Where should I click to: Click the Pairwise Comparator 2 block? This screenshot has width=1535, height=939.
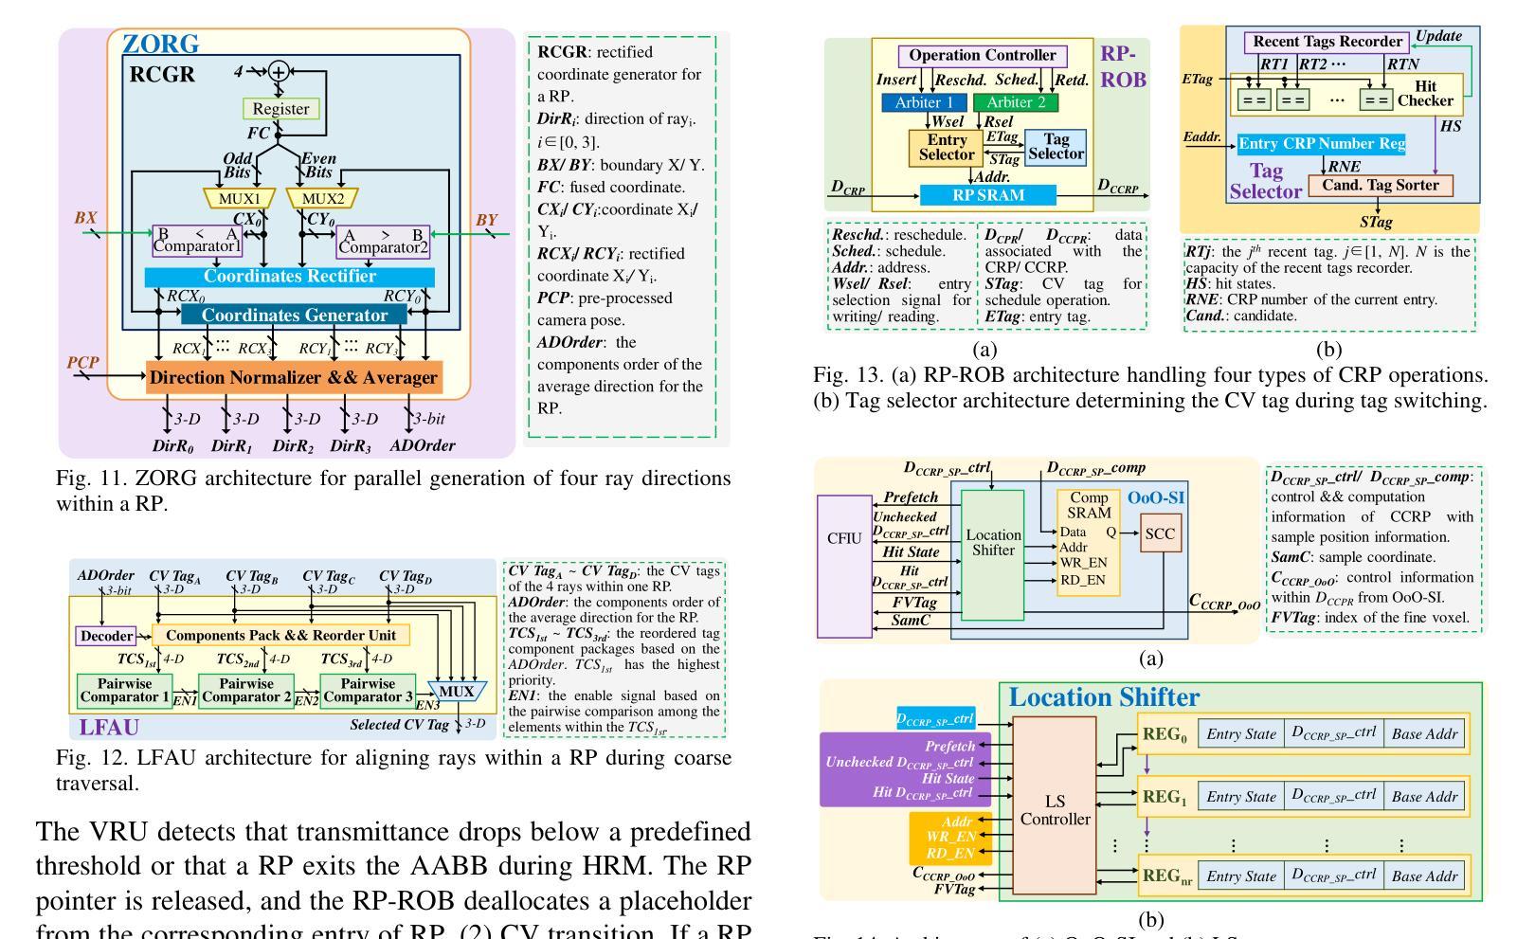[245, 690]
